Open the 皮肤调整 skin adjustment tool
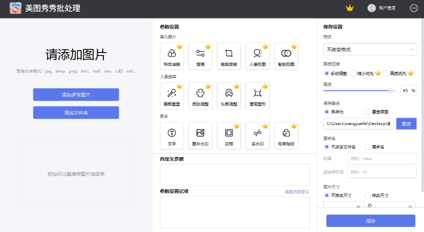The image size is (424, 232). click(200, 96)
